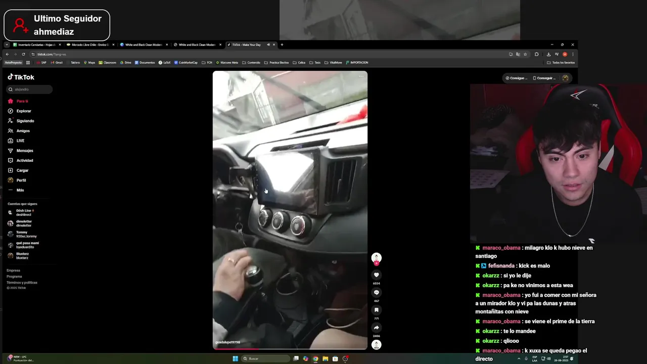647x364 pixels.
Task: Click the TikTok search field
Action: 30,89
